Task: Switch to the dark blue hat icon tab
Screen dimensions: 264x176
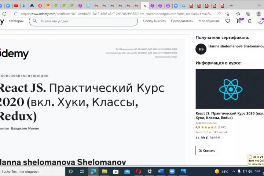Action: [32, 6]
